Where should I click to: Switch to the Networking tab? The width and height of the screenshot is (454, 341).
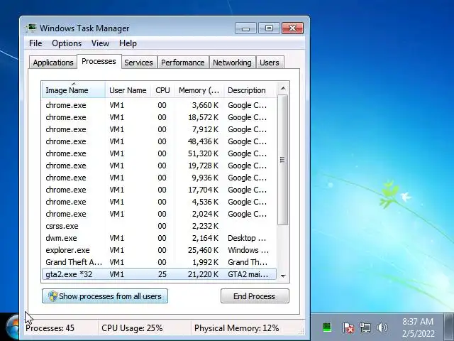[x=232, y=63]
